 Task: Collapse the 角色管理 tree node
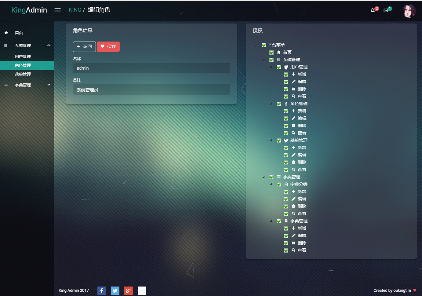pos(271,104)
